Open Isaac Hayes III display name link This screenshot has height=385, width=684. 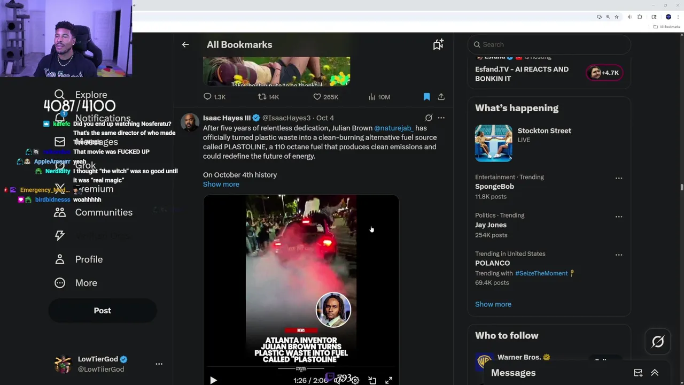[227, 118]
